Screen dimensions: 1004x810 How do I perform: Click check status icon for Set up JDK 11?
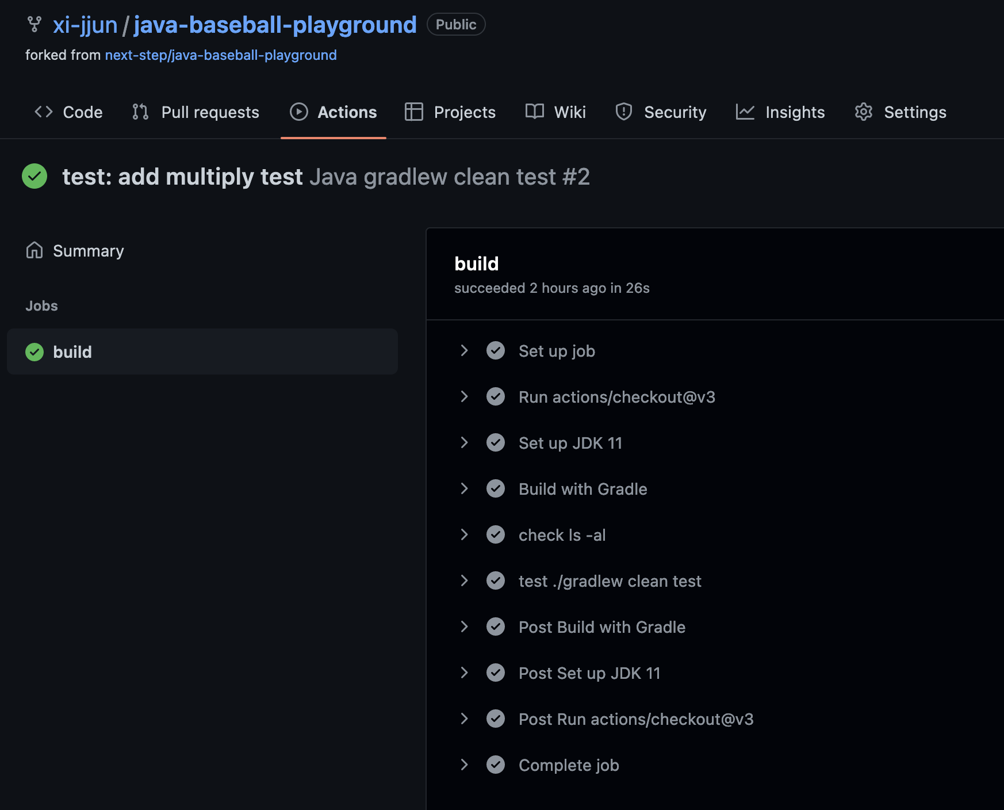tap(496, 442)
